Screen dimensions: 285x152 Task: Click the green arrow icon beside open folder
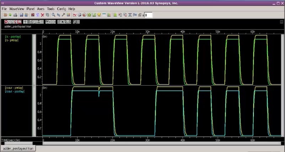(10, 15)
